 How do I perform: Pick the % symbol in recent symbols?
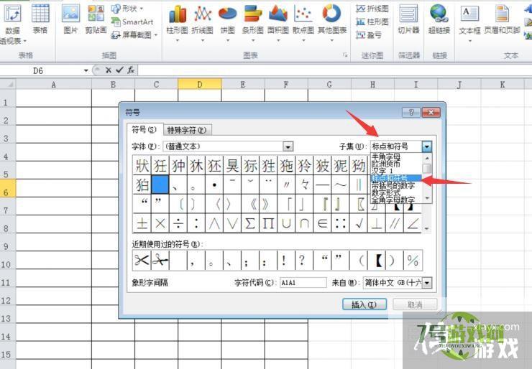tap(413, 260)
